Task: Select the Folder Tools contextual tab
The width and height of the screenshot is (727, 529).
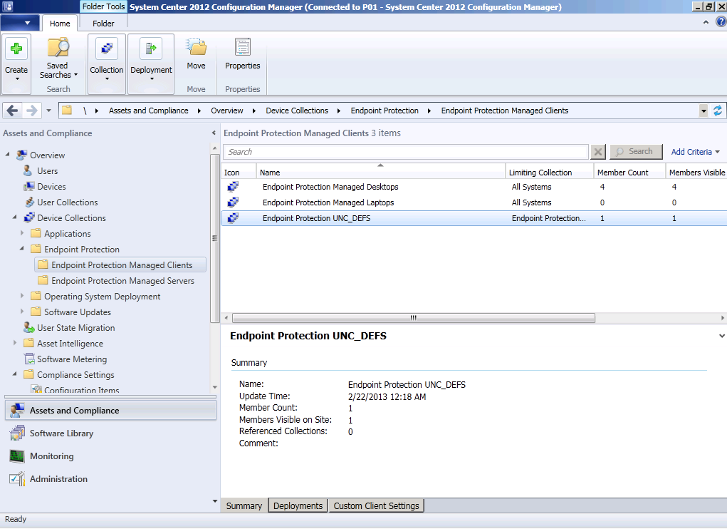Action: pos(103,6)
